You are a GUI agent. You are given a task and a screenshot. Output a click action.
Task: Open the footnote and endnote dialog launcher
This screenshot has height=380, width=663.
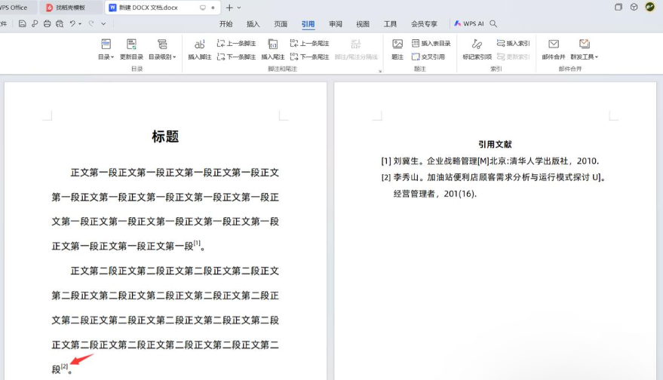pos(379,71)
